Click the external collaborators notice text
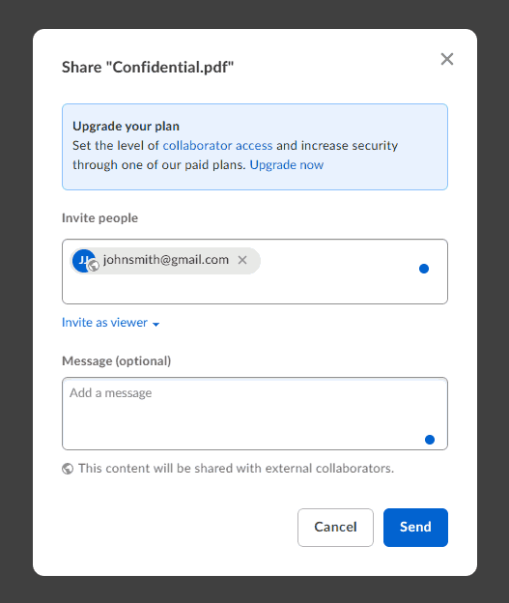Image resolution: width=509 pixels, height=603 pixels. [236, 469]
